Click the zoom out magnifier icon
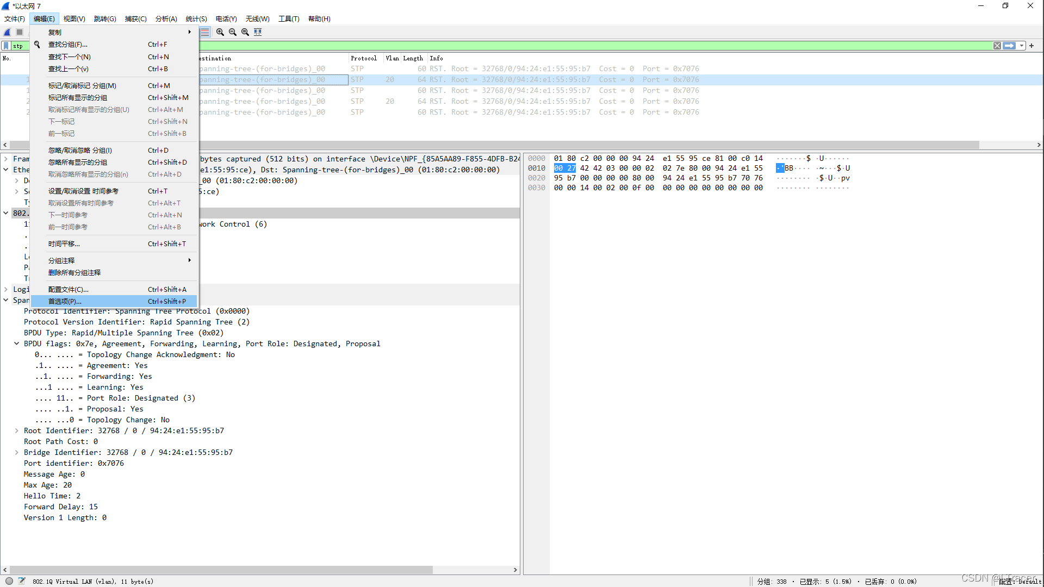The width and height of the screenshot is (1044, 587). click(233, 32)
